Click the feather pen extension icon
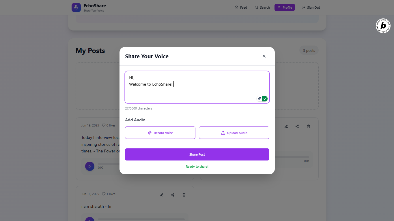 point(259,99)
